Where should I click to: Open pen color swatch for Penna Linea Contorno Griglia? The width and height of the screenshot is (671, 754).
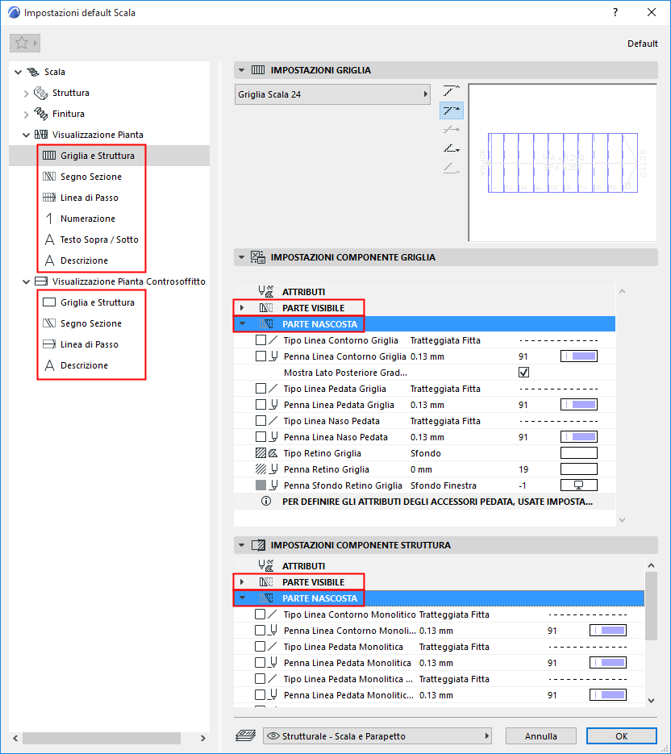coord(578,356)
